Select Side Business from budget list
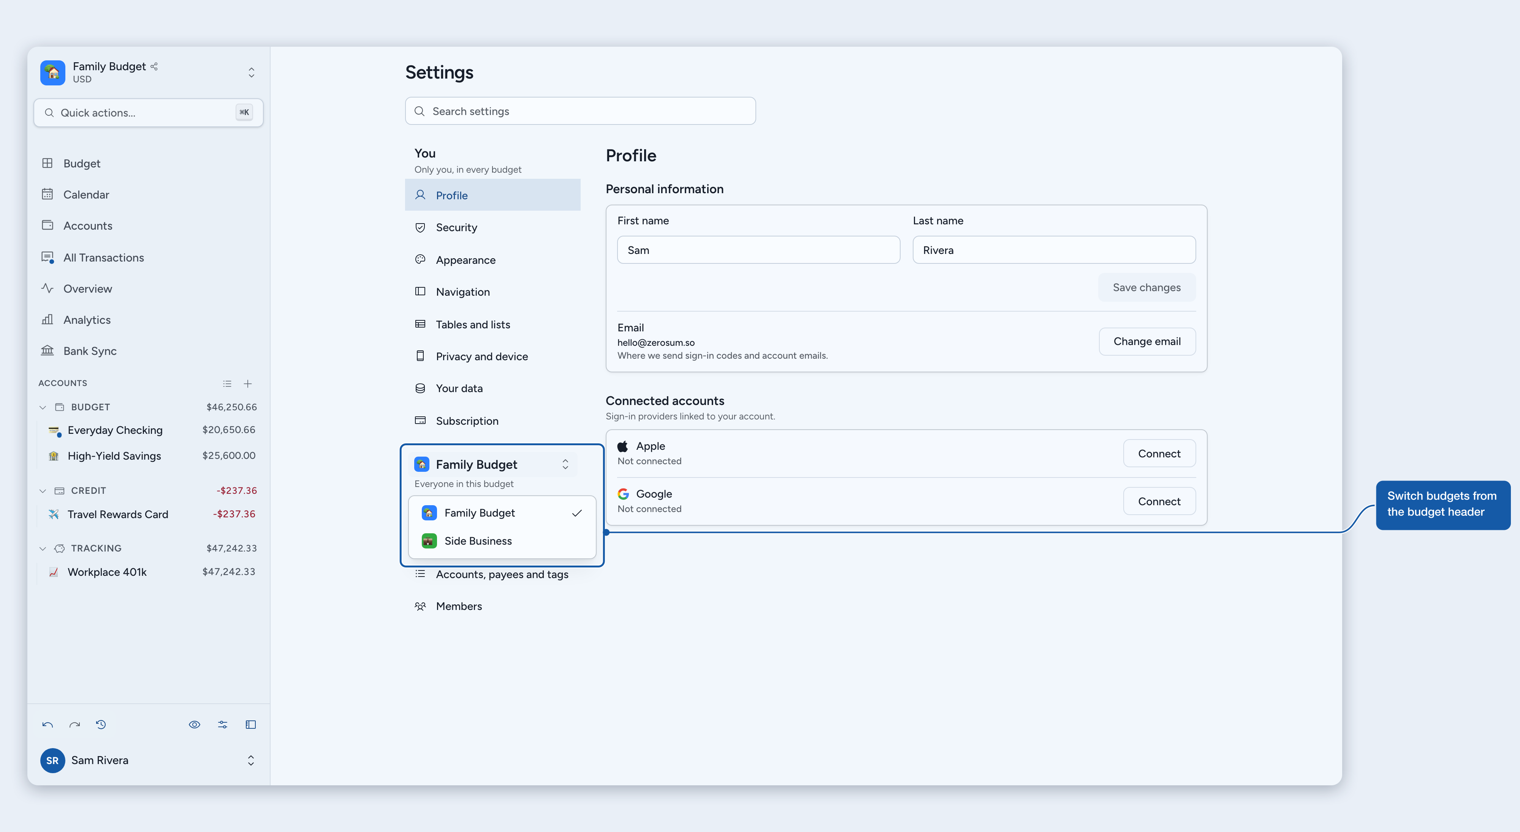Screen dimensions: 1520x832 coord(502,541)
